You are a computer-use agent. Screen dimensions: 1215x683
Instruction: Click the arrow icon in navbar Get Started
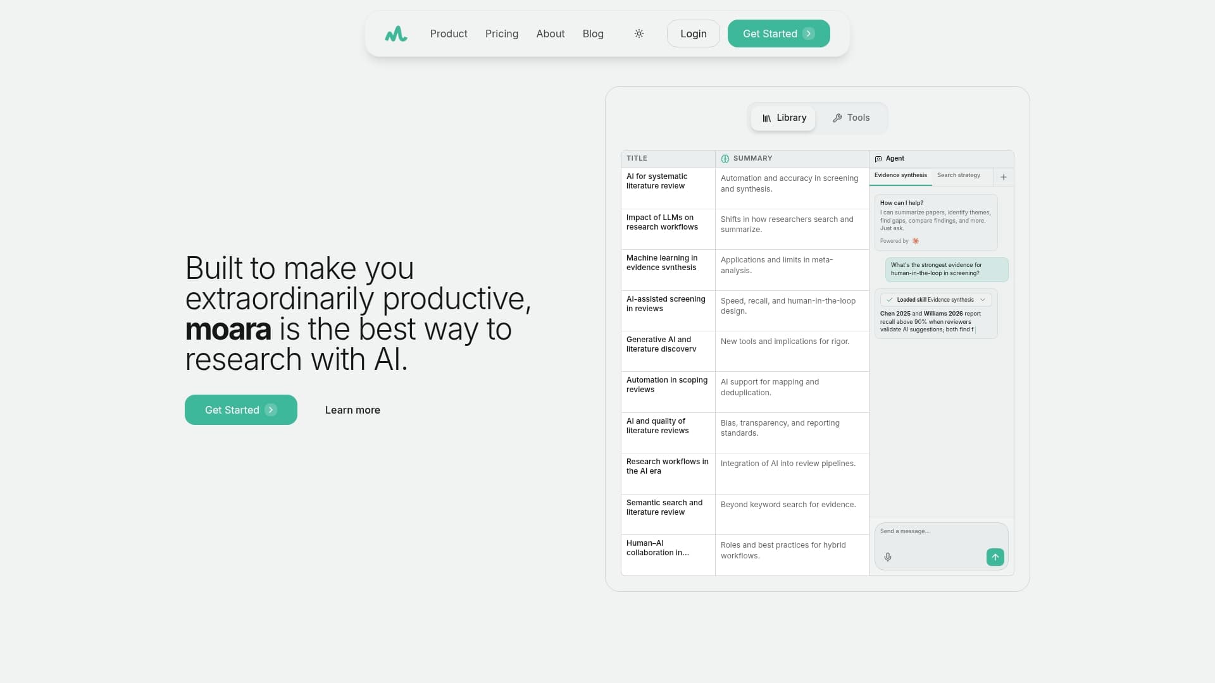pyautogui.click(x=809, y=34)
